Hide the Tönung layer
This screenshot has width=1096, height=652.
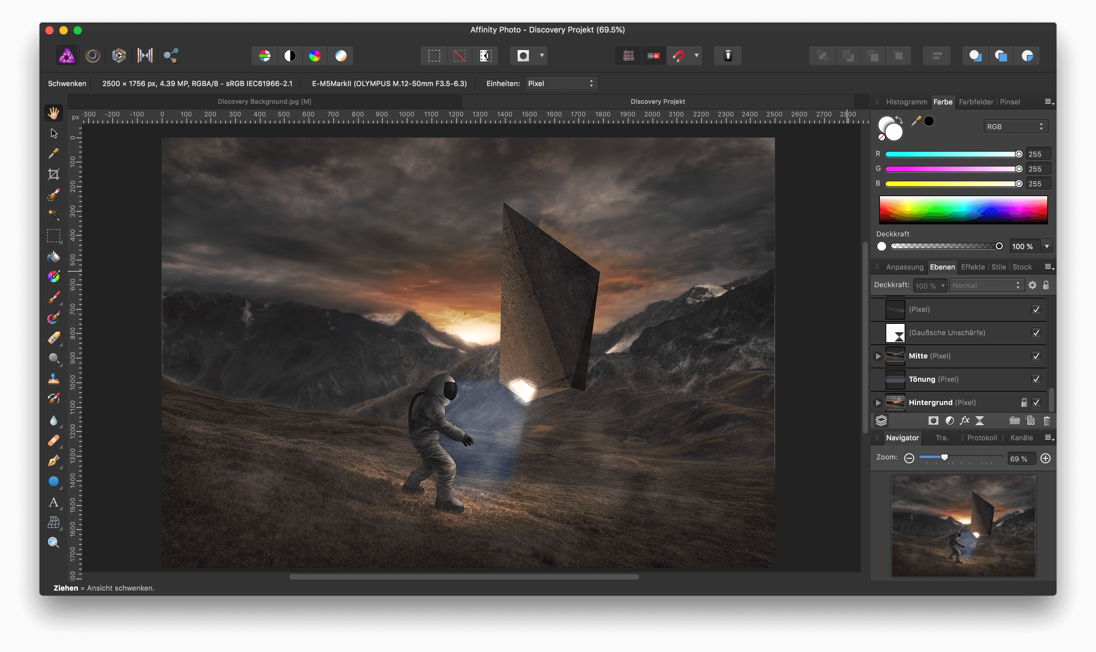[1036, 379]
